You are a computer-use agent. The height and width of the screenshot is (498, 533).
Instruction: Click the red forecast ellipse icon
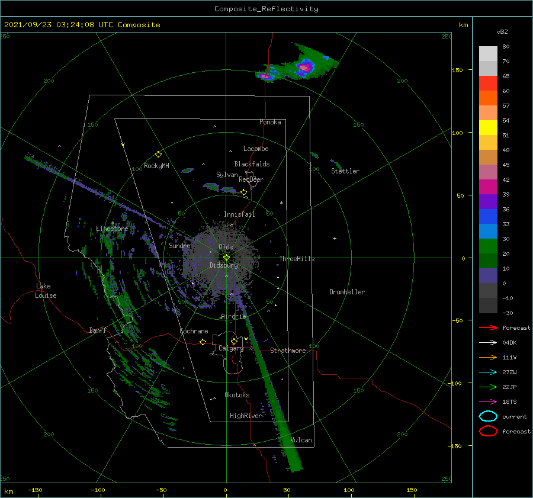488,431
